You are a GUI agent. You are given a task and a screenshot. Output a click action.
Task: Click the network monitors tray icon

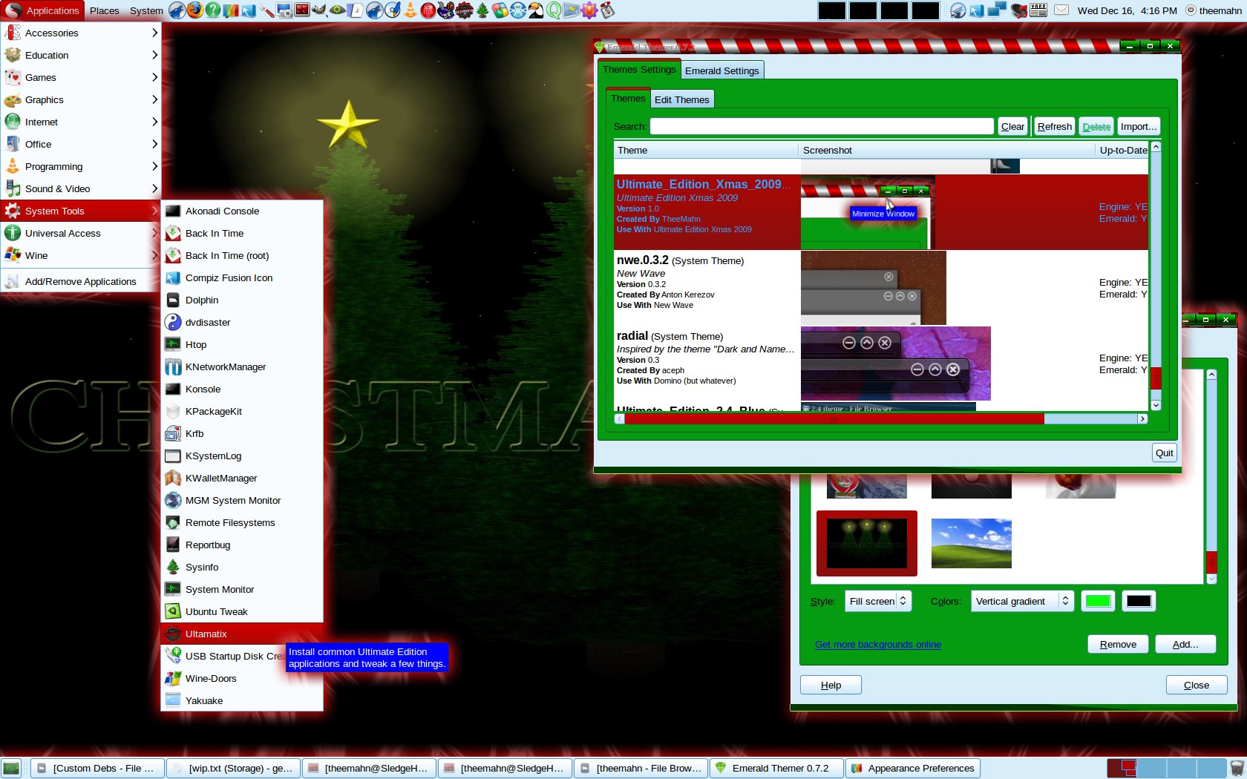(x=997, y=10)
